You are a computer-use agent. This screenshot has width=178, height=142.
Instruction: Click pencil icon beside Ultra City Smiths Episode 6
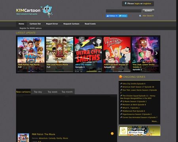tap(121, 84)
